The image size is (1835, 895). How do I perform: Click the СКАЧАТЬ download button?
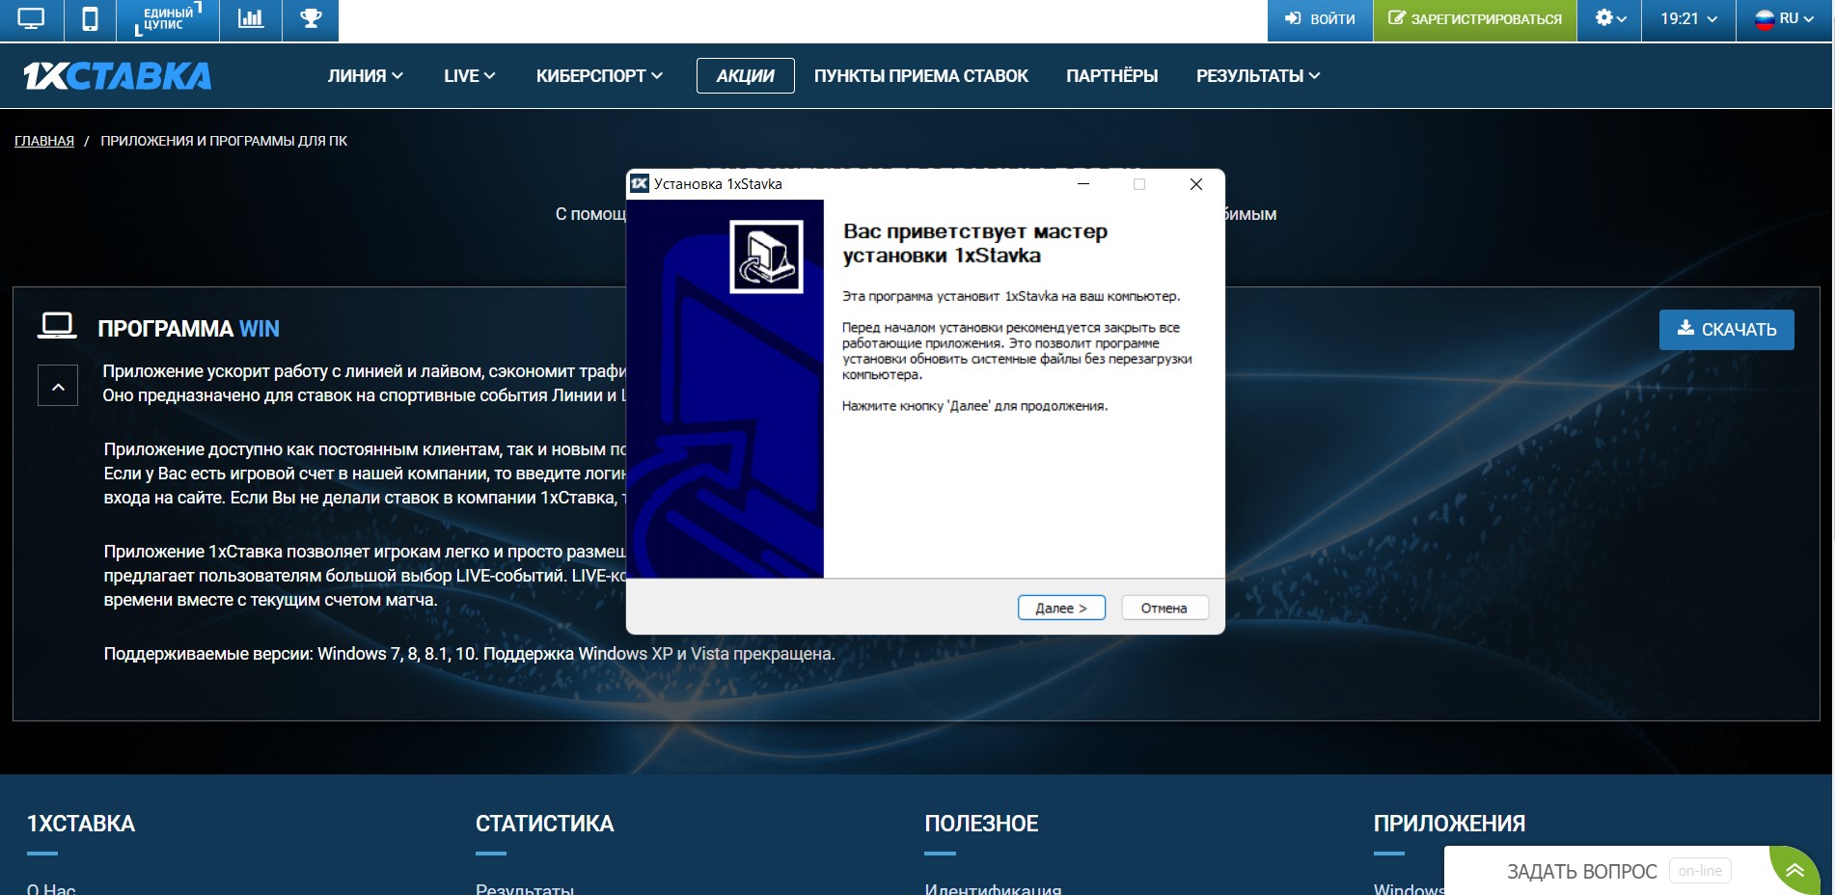[1726, 330]
